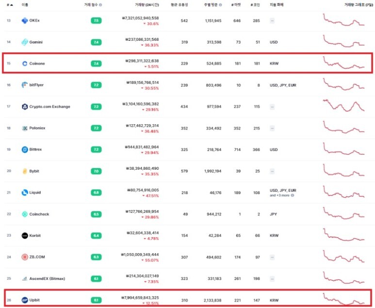Open the Korbit exchange link

point(35,236)
